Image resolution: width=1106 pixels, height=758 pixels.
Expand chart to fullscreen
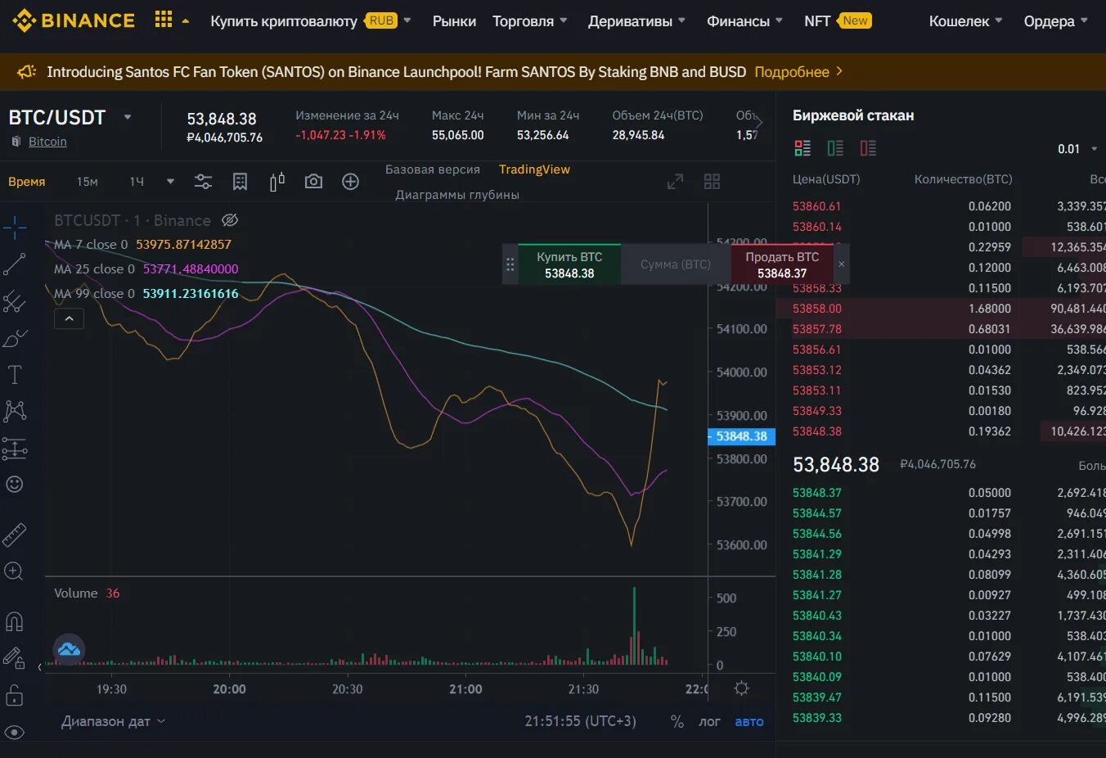tap(675, 182)
